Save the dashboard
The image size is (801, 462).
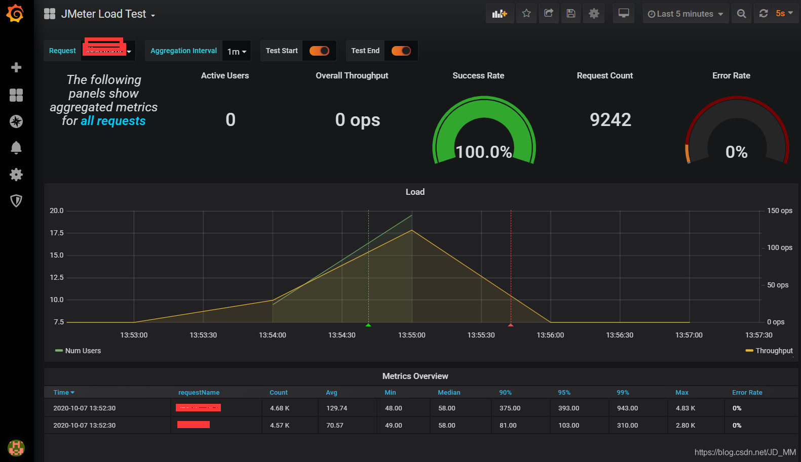[x=571, y=14]
